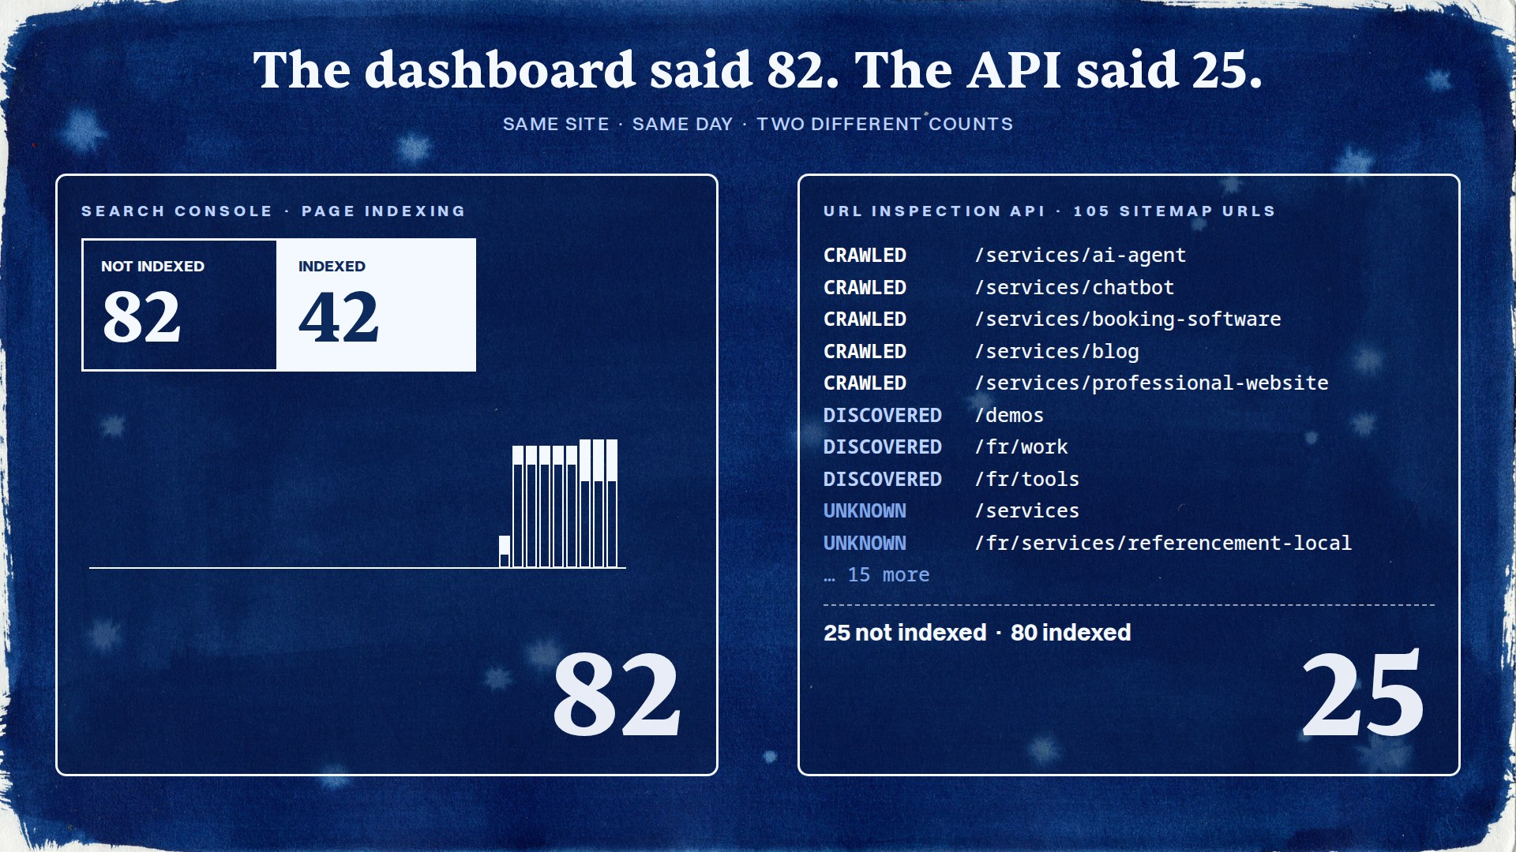Click the 'SEARCH CONSOLE · PAGE INDEXING' panel label
The width and height of the screenshot is (1516, 852).
click(x=274, y=211)
